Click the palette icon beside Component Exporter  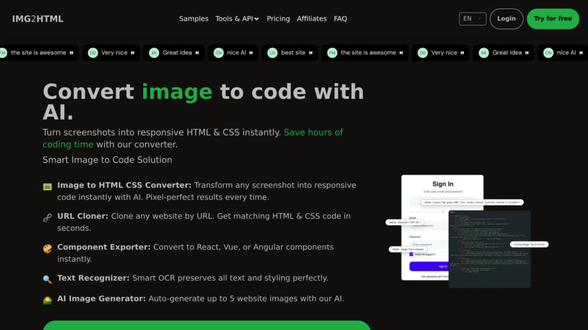click(x=47, y=248)
